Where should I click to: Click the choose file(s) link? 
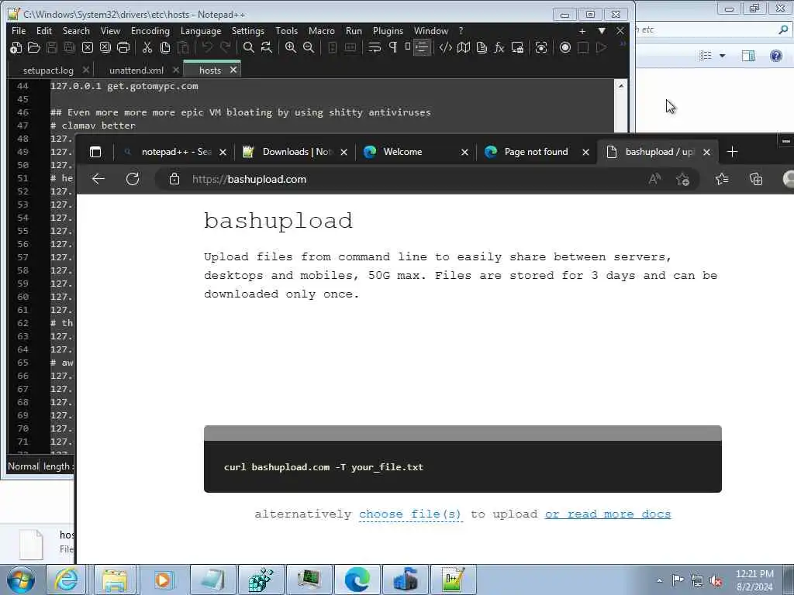[x=410, y=514]
